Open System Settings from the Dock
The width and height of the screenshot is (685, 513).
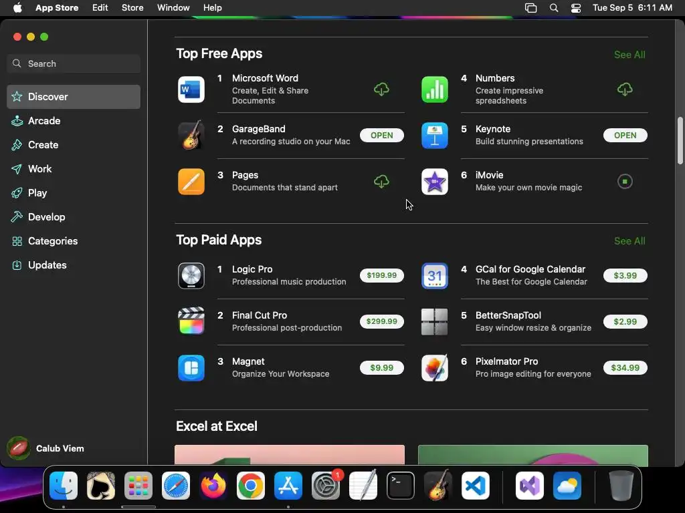326,486
